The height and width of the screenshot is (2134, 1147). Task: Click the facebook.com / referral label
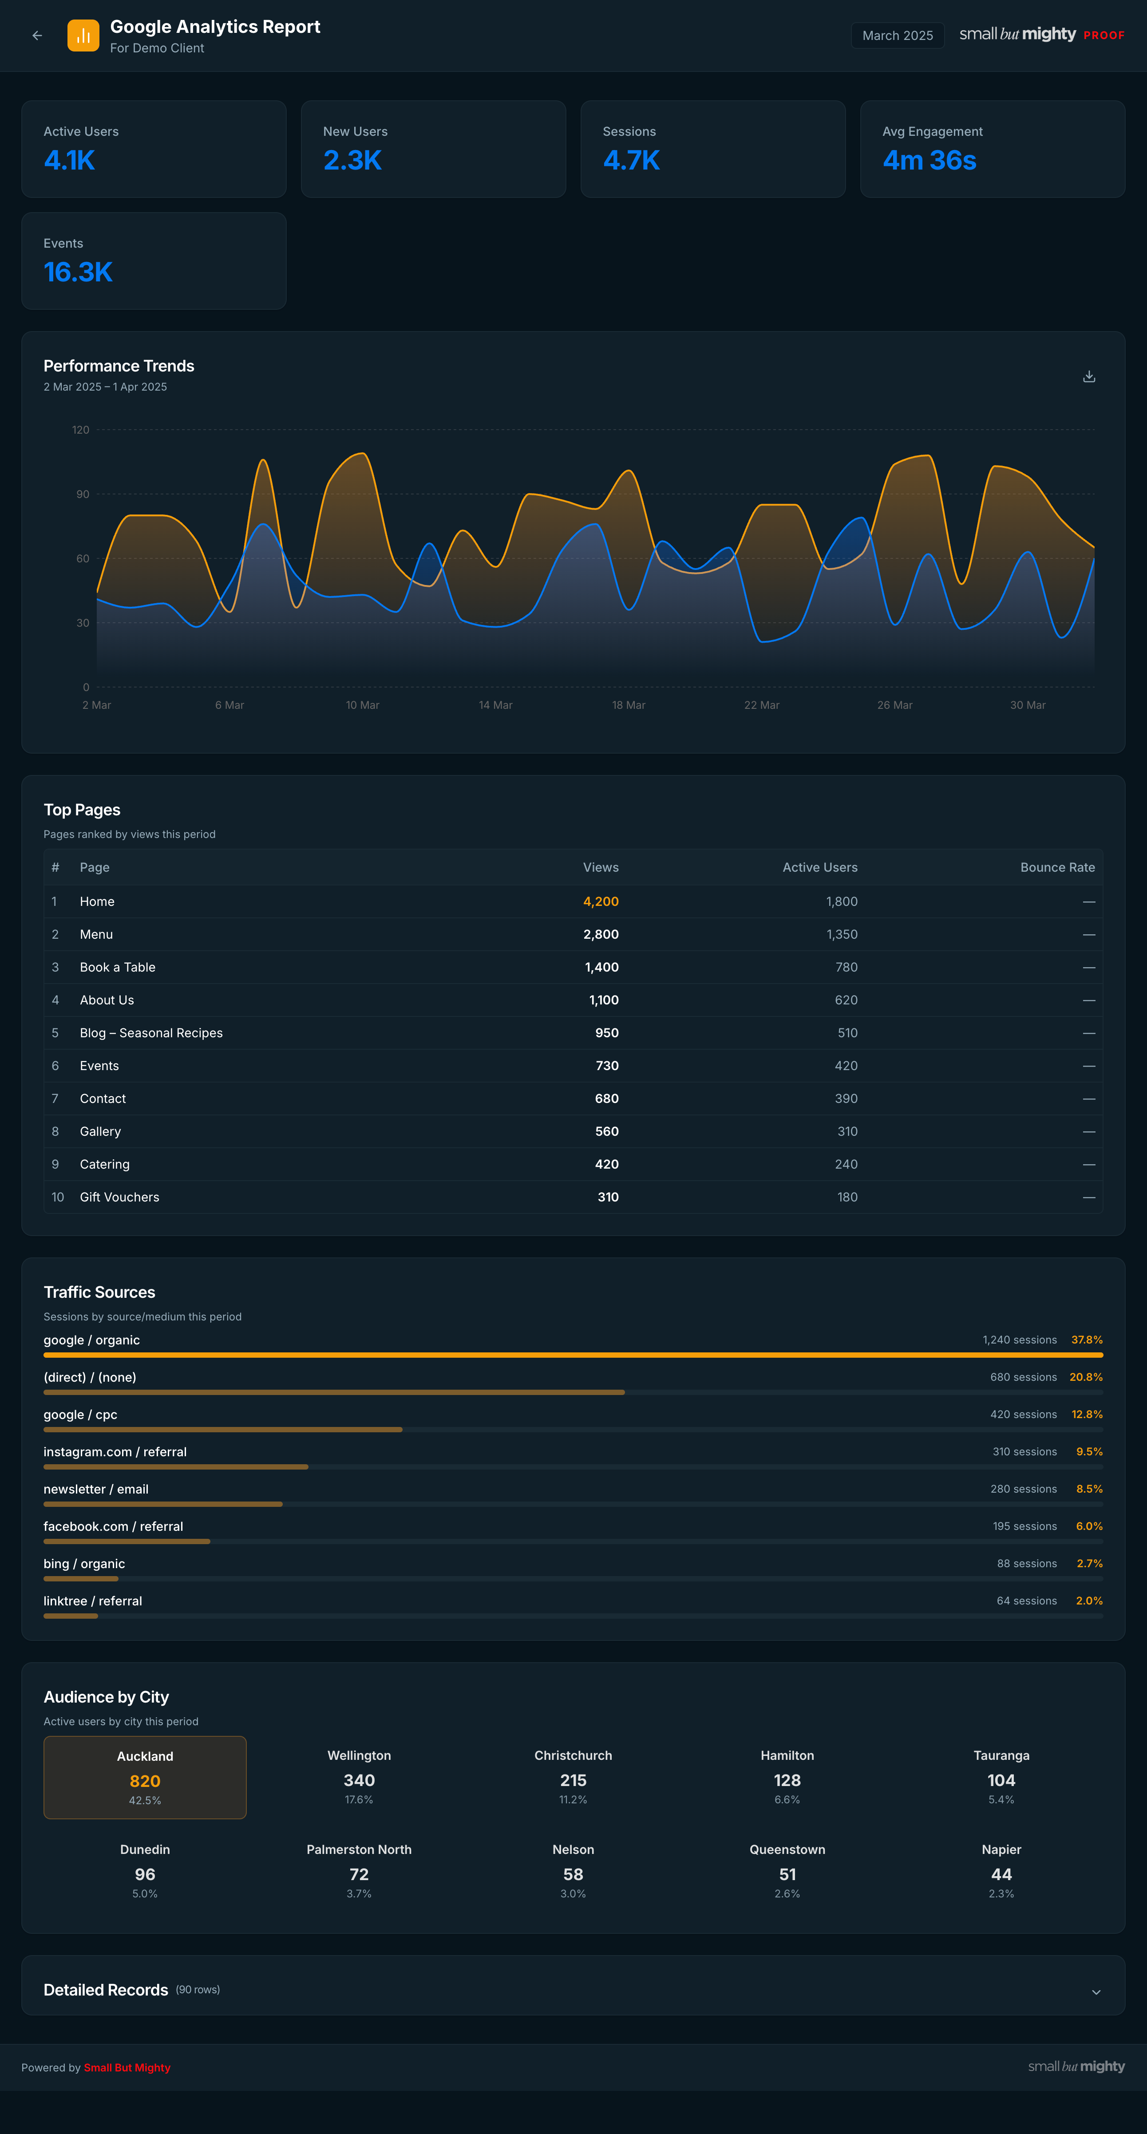(114, 1526)
